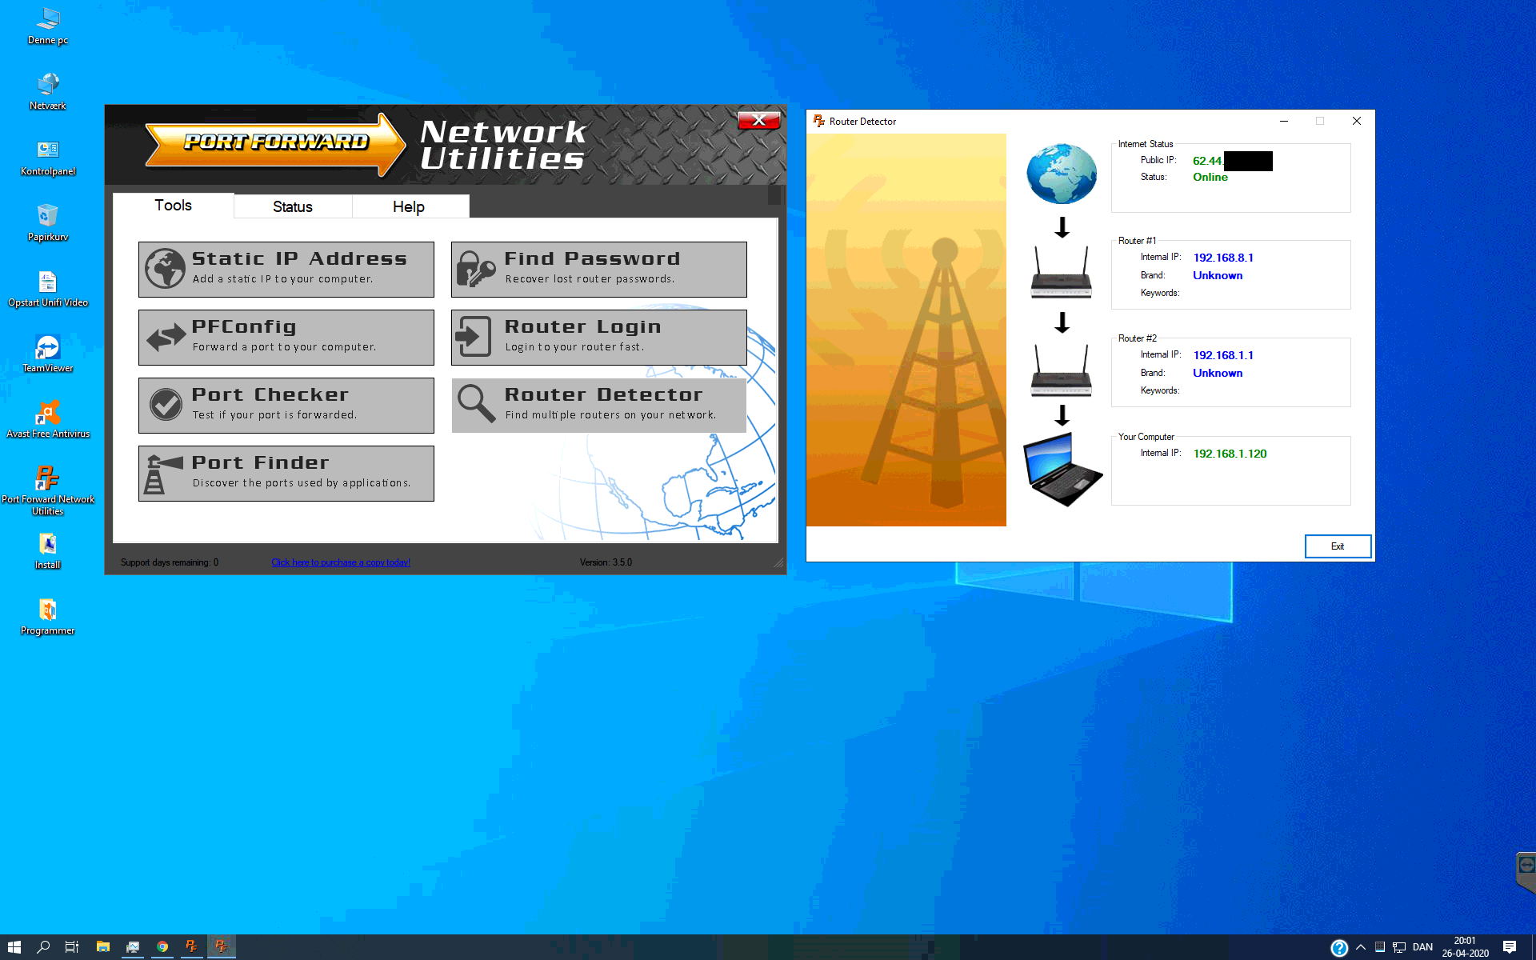Select the Opstart Unifi Video file icon

tap(48, 288)
